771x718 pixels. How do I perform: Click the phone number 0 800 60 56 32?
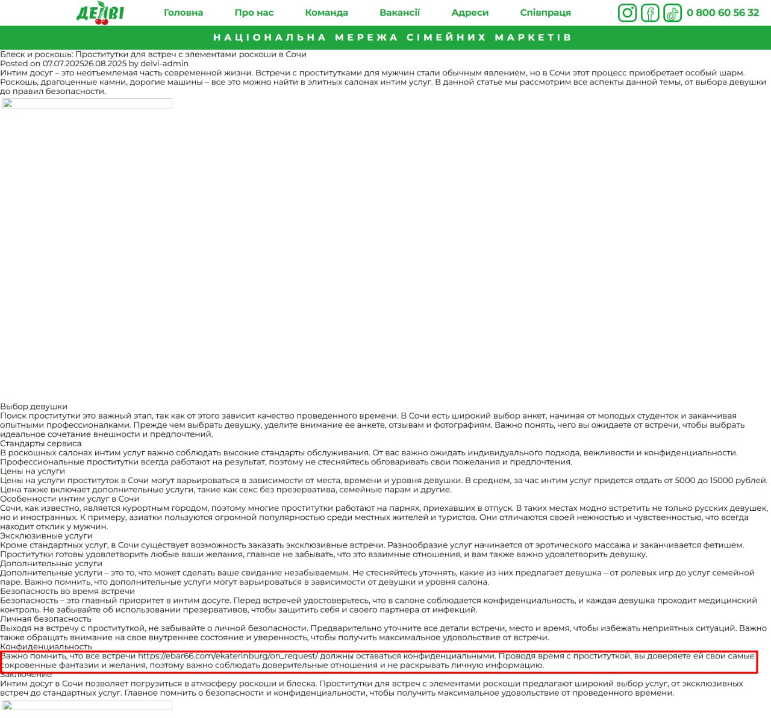tap(723, 13)
